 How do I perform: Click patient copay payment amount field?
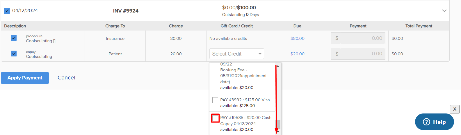358,54
